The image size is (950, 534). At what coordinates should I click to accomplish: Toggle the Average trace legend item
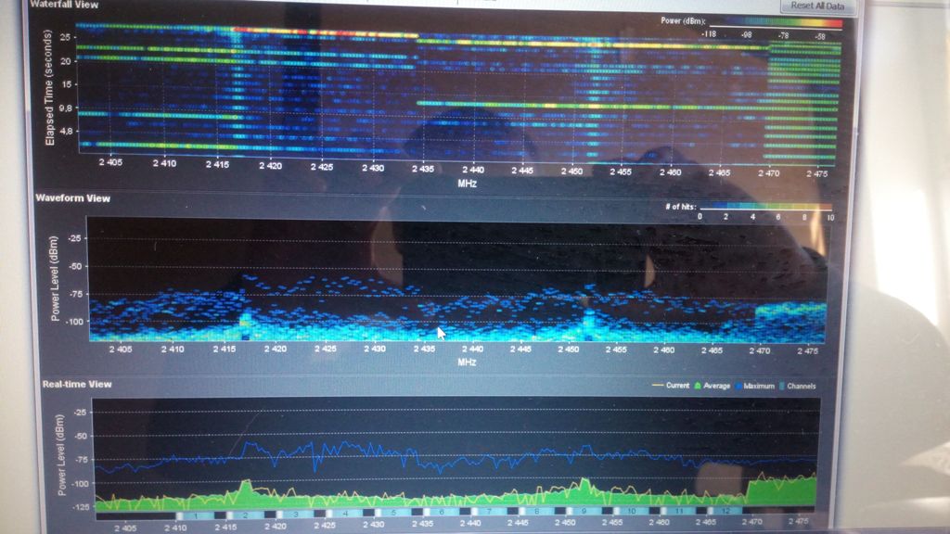click(712, 386)
